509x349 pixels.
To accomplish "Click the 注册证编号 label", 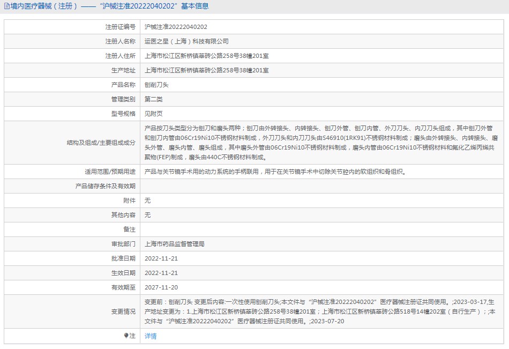I will point(120,27).
